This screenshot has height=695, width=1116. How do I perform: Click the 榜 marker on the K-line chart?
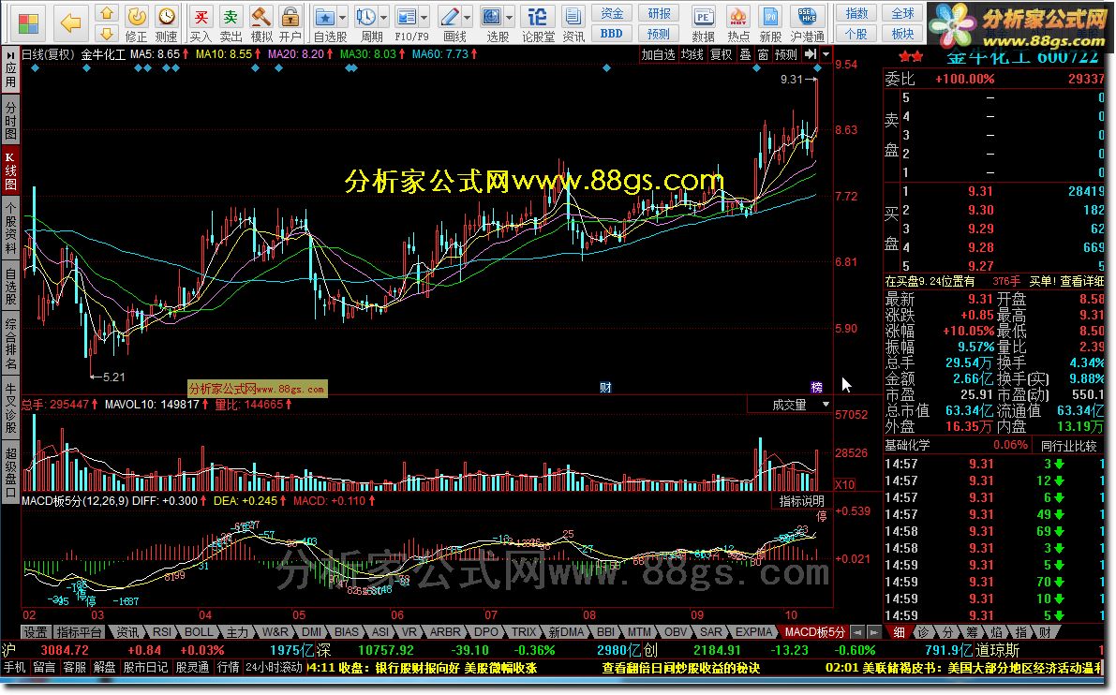tap(816, 387)
